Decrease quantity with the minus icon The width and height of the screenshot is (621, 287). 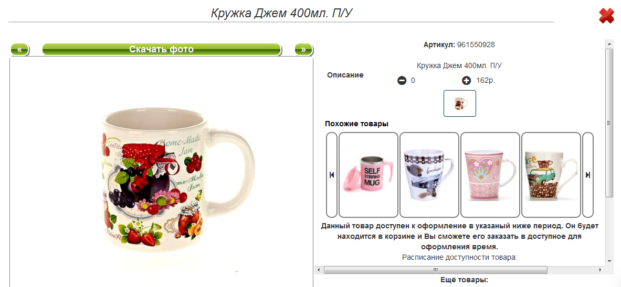pos(402,81)
